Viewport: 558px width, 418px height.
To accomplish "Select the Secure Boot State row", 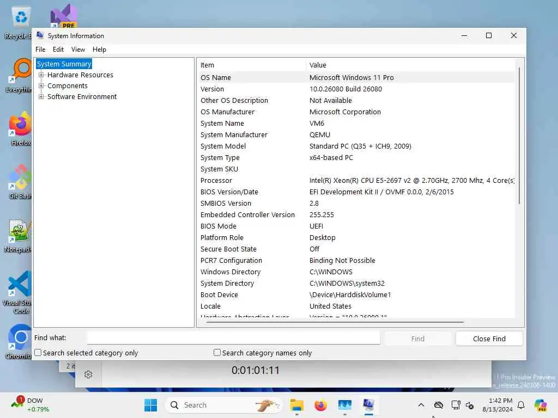I will click(356, 249).
